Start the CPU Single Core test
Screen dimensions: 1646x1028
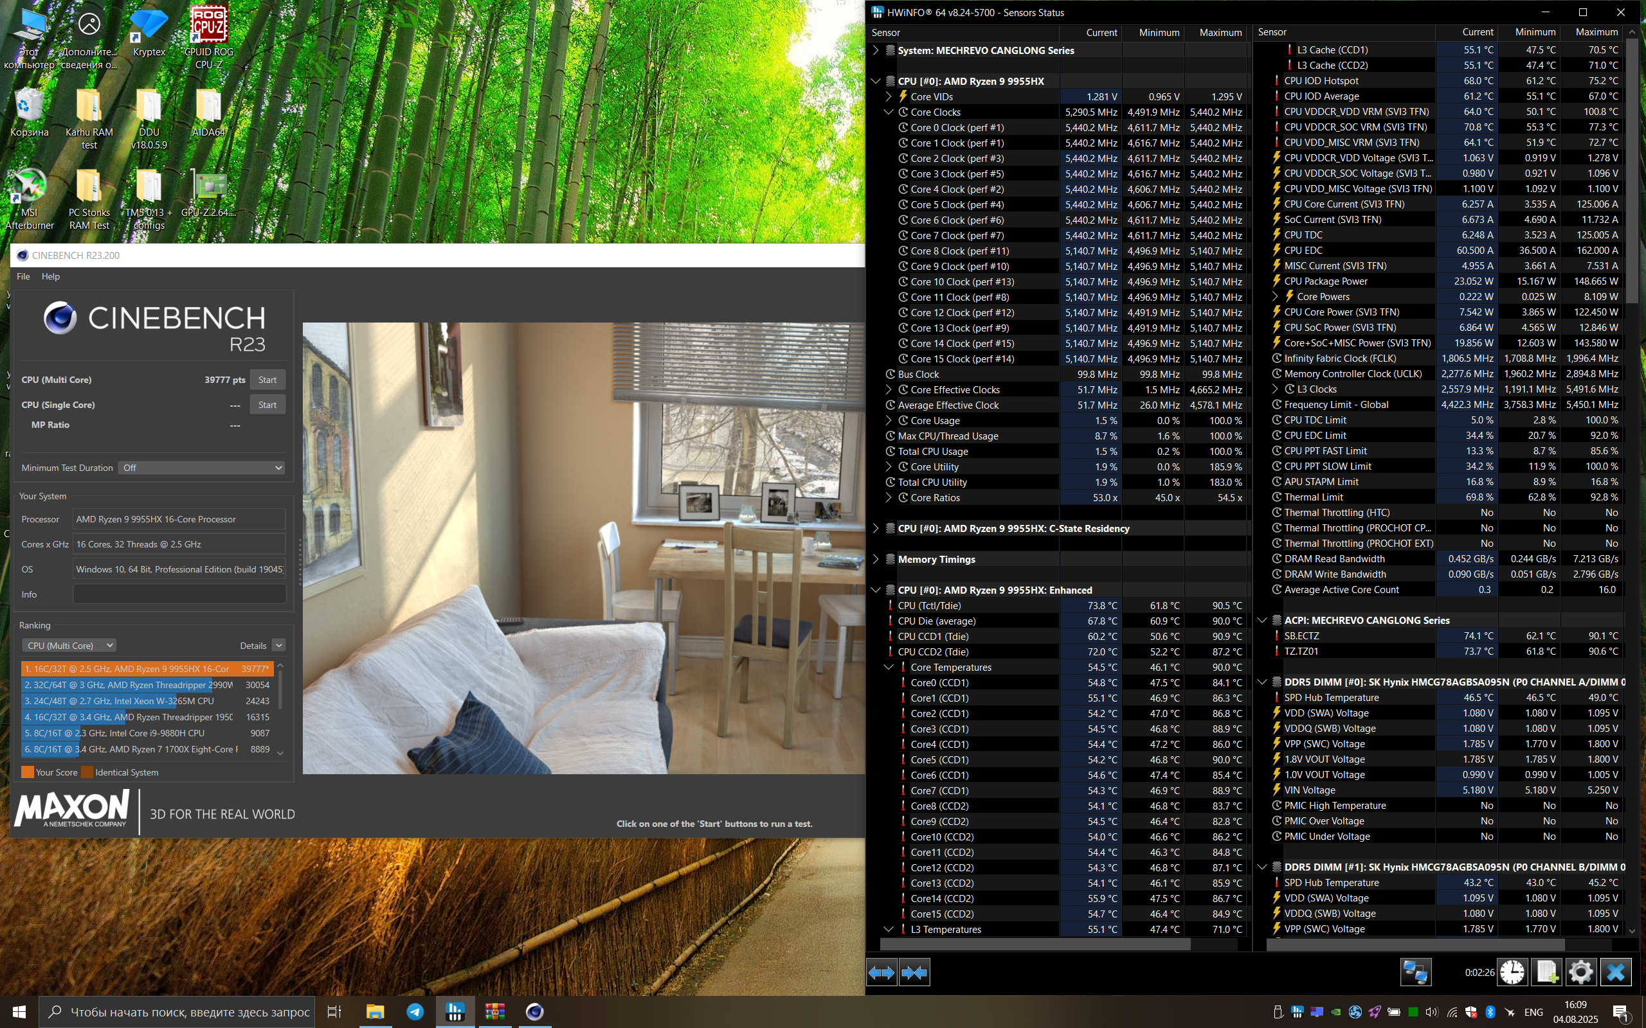(267, 405)
